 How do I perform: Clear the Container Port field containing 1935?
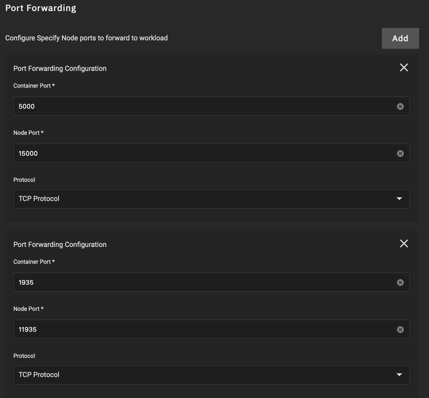point(400,283)
